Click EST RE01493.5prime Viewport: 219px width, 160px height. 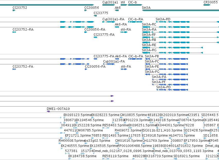click(x=115, y=136)
